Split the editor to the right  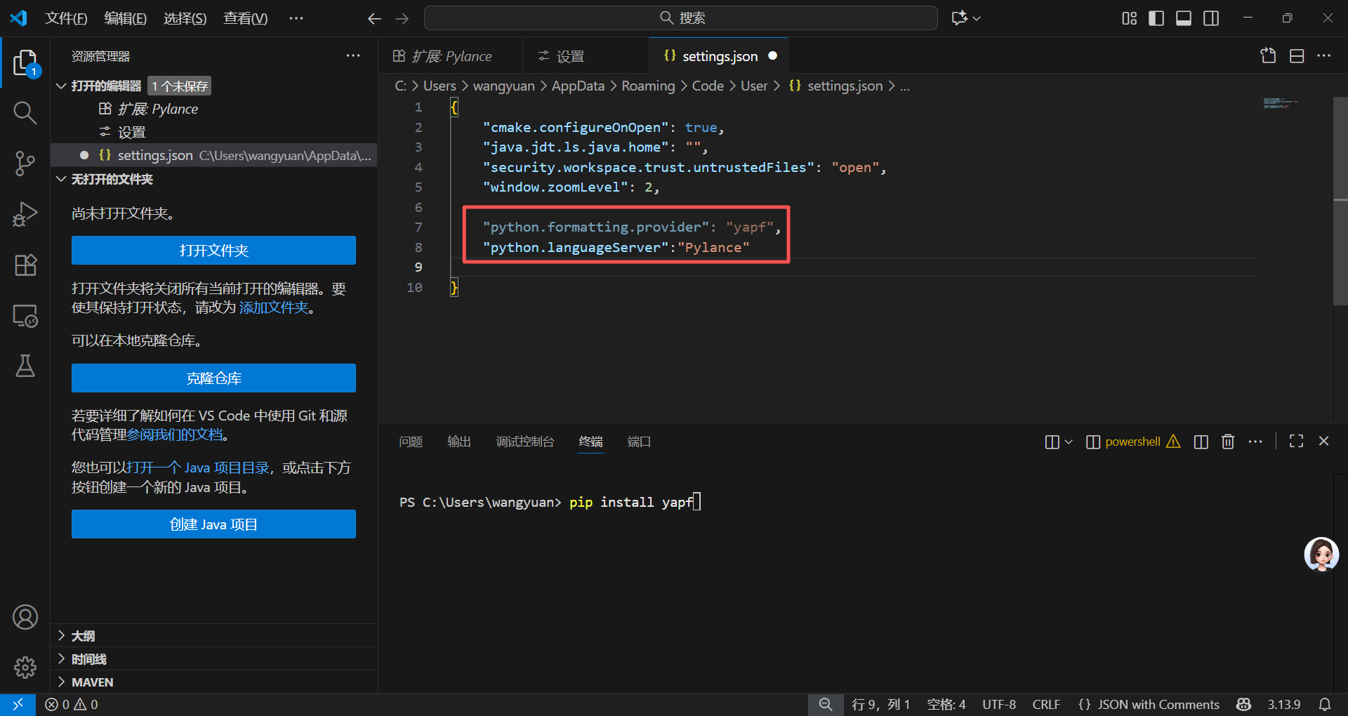click(1297, 56)
